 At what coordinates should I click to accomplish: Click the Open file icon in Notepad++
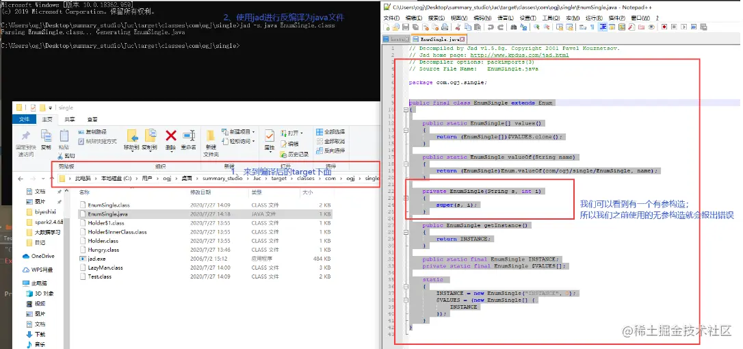[x=395, y=27]
